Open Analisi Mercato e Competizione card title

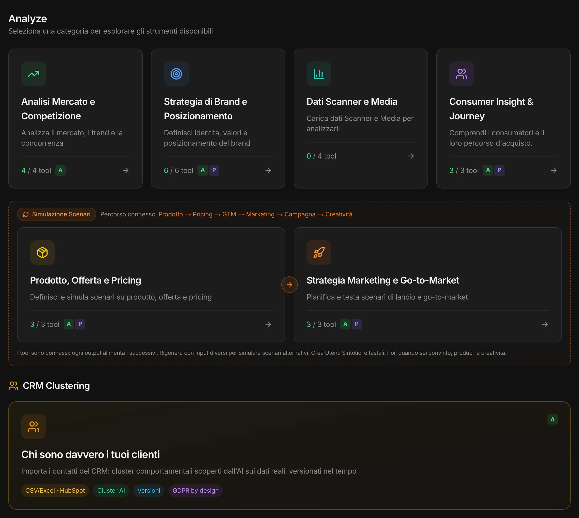coord(58,109)
